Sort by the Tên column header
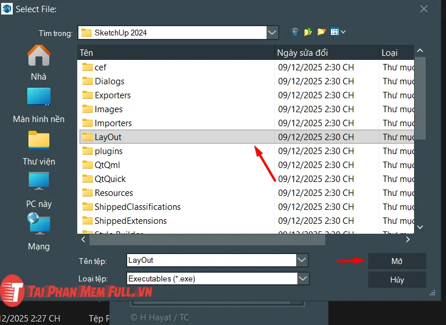Viewport: 446px width, 325px height. (x=175, y=53)
